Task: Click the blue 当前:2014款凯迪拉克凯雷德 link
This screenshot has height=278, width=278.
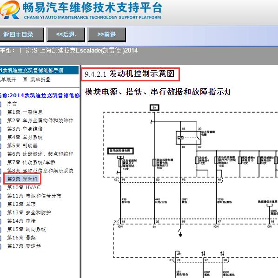Action: 40,95
